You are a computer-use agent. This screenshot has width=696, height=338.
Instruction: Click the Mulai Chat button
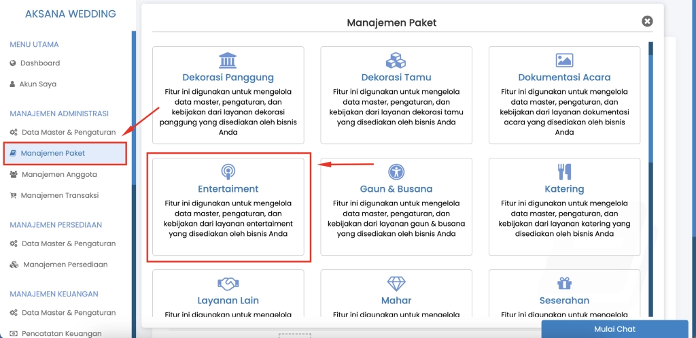click(x=615, y=329)
